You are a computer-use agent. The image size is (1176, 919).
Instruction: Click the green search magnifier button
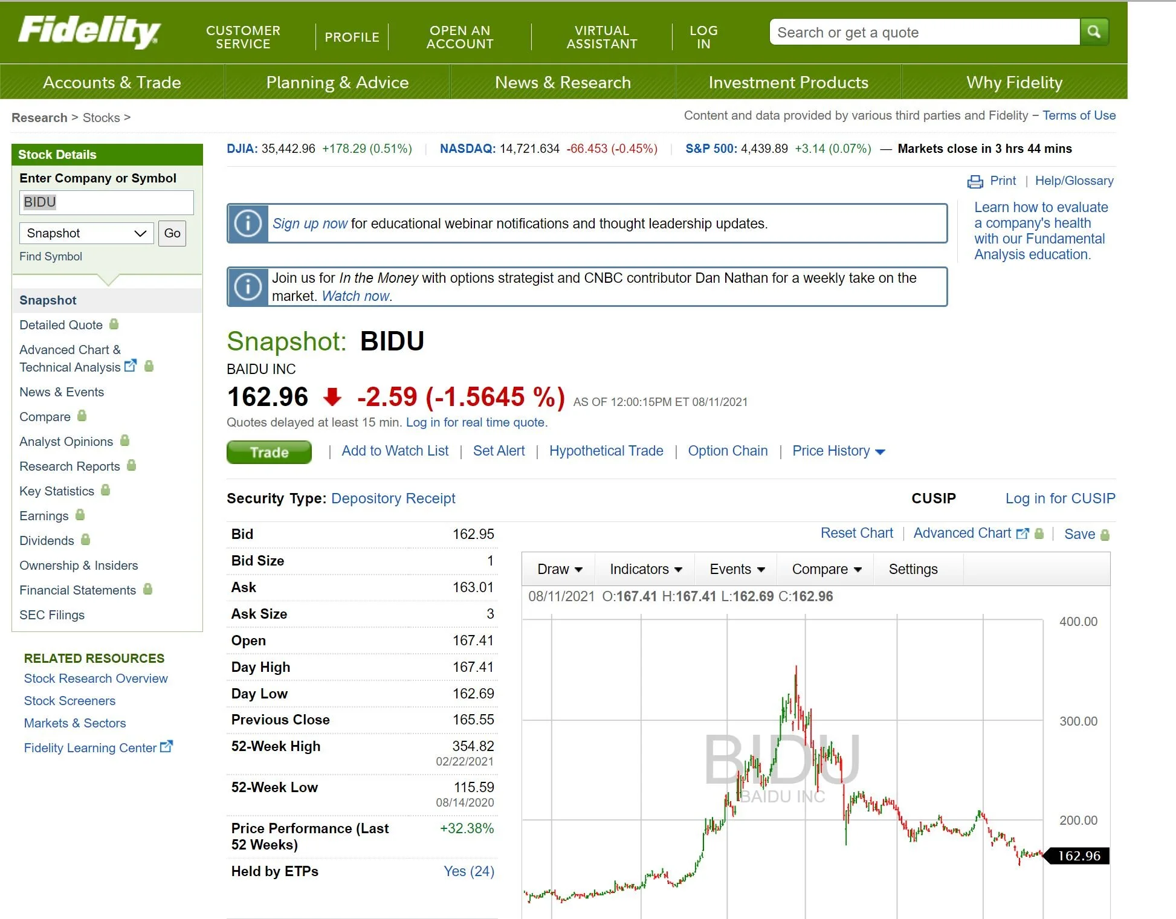click(1093, 31)
